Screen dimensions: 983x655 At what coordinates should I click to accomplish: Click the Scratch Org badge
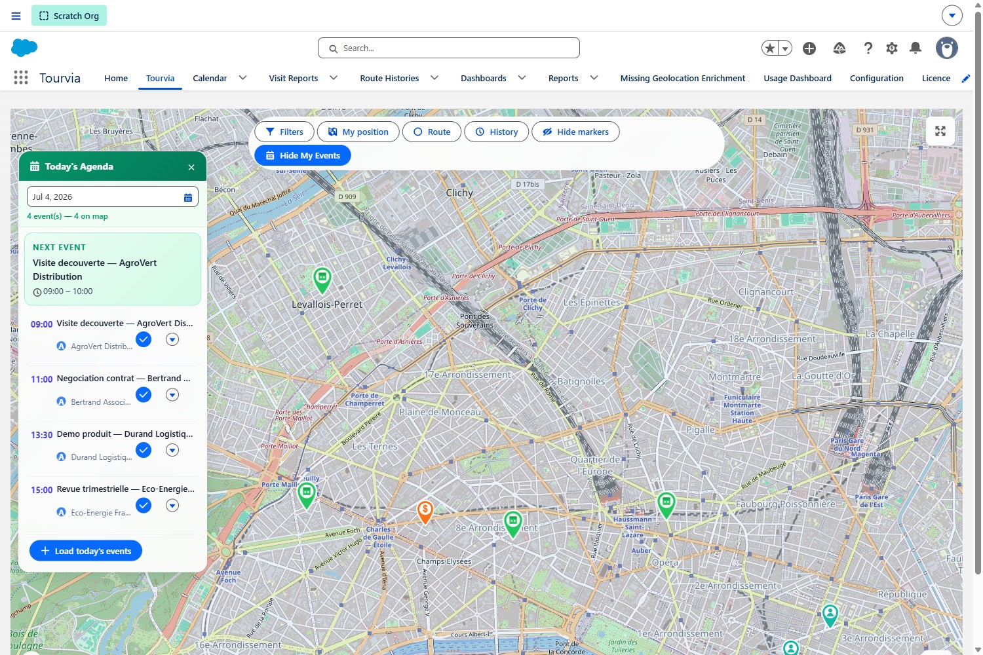(69, 16)
